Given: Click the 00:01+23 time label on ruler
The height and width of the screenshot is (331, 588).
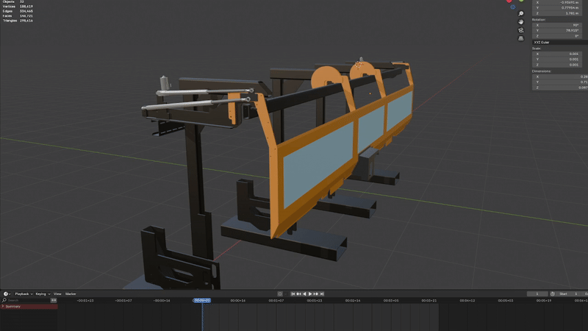Looking at the screenshot, I should [x=315, y=301].
